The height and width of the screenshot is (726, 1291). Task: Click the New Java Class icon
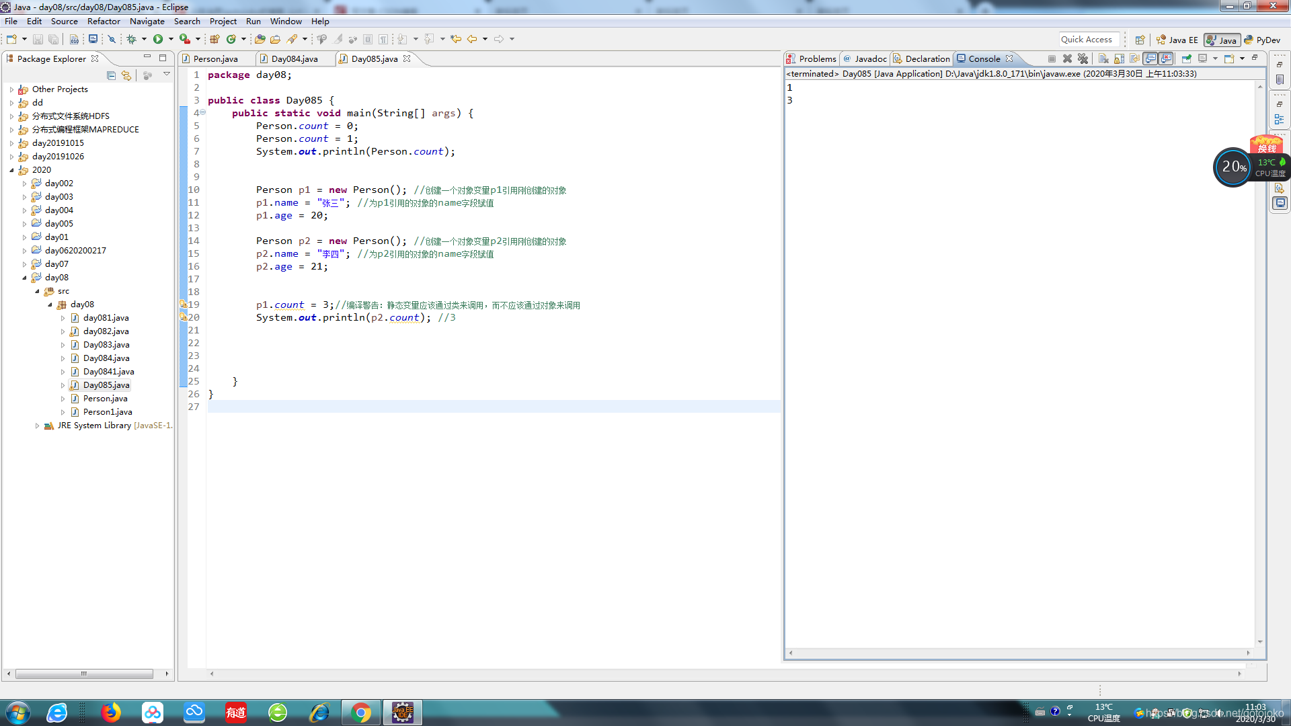[x=231, y=39]
